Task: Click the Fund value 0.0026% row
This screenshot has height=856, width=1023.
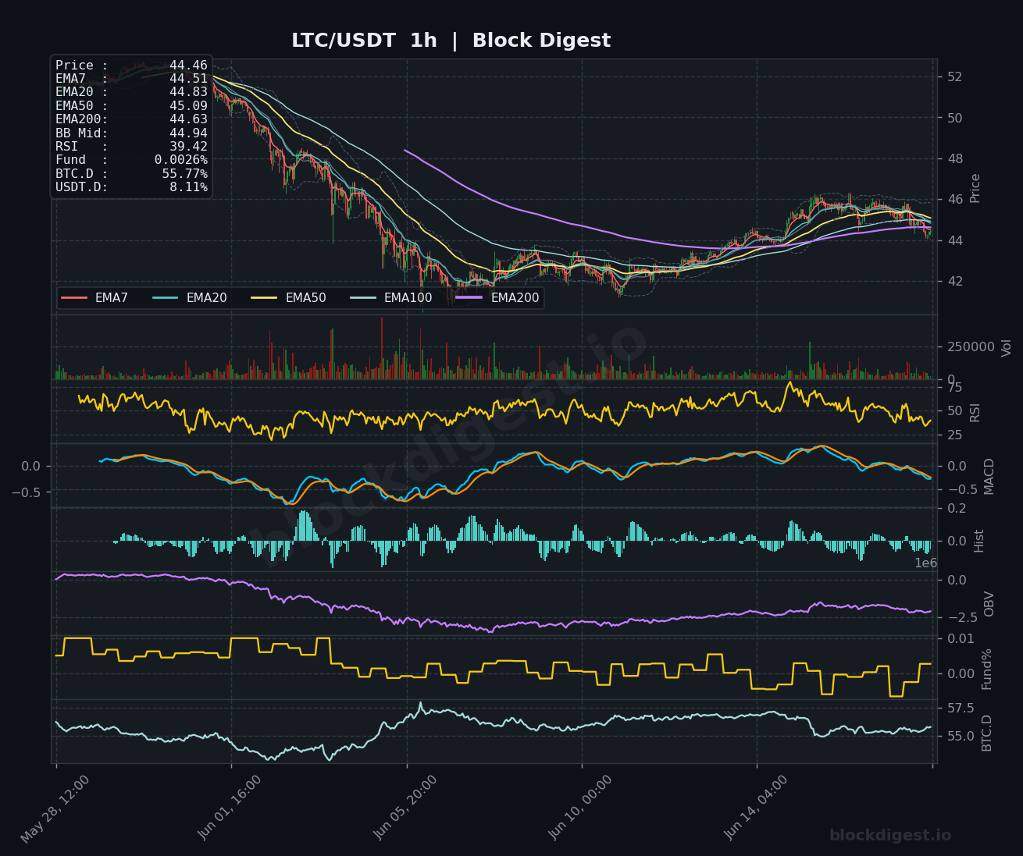Action: (131, 160)
